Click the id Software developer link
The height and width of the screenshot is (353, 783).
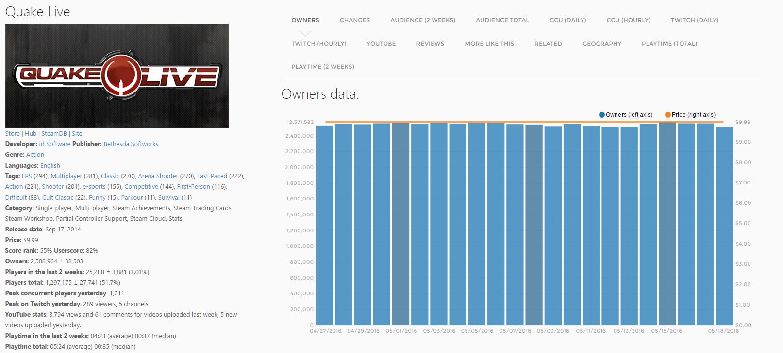(54, 144)
